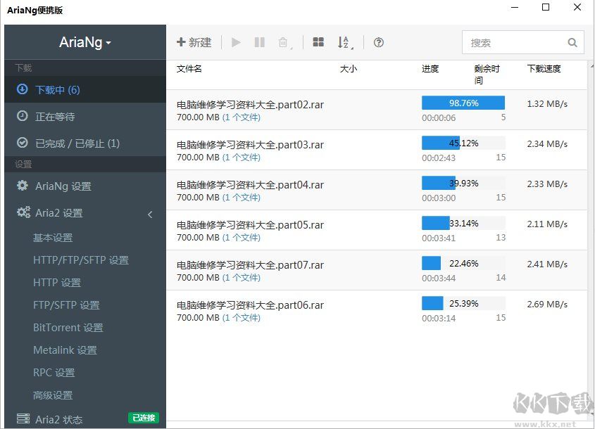Screen dimensions: 595x429
Task: Open the AriaNg dropdown title menu
Action: pyautogui.click(x=84, y=41)
